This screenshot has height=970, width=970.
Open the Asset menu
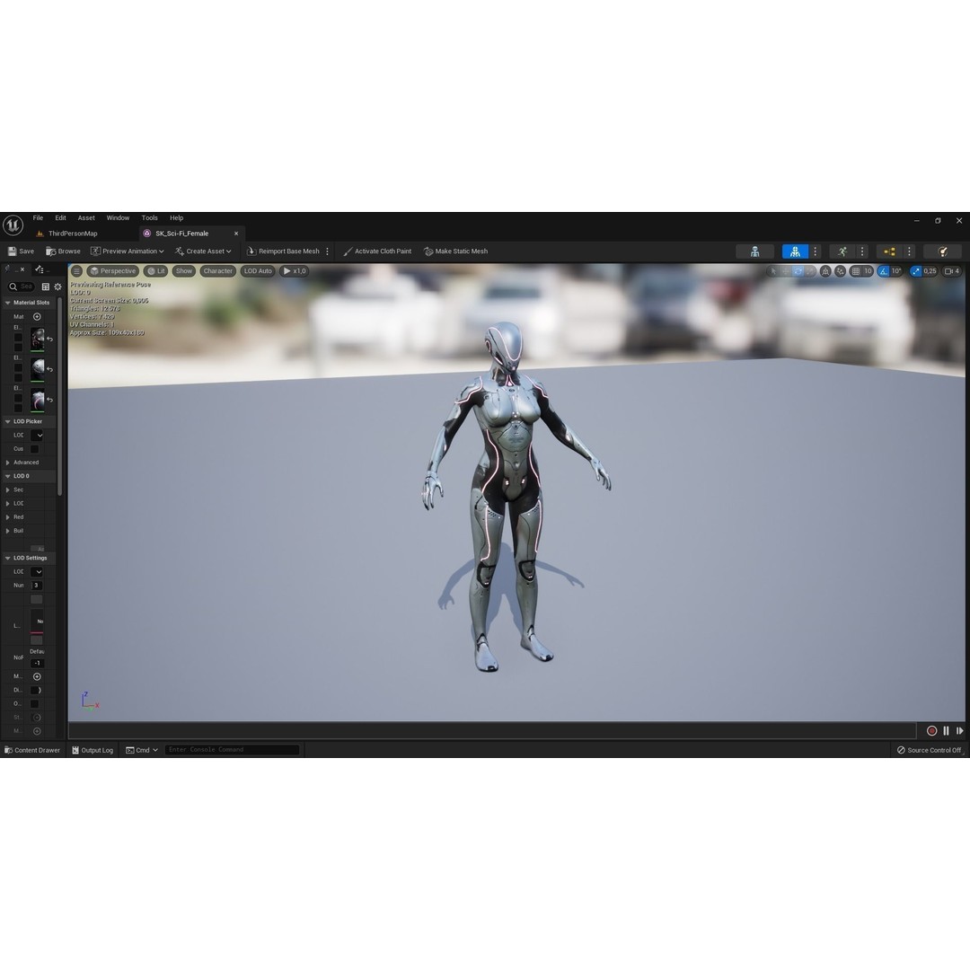click(86, 217)
